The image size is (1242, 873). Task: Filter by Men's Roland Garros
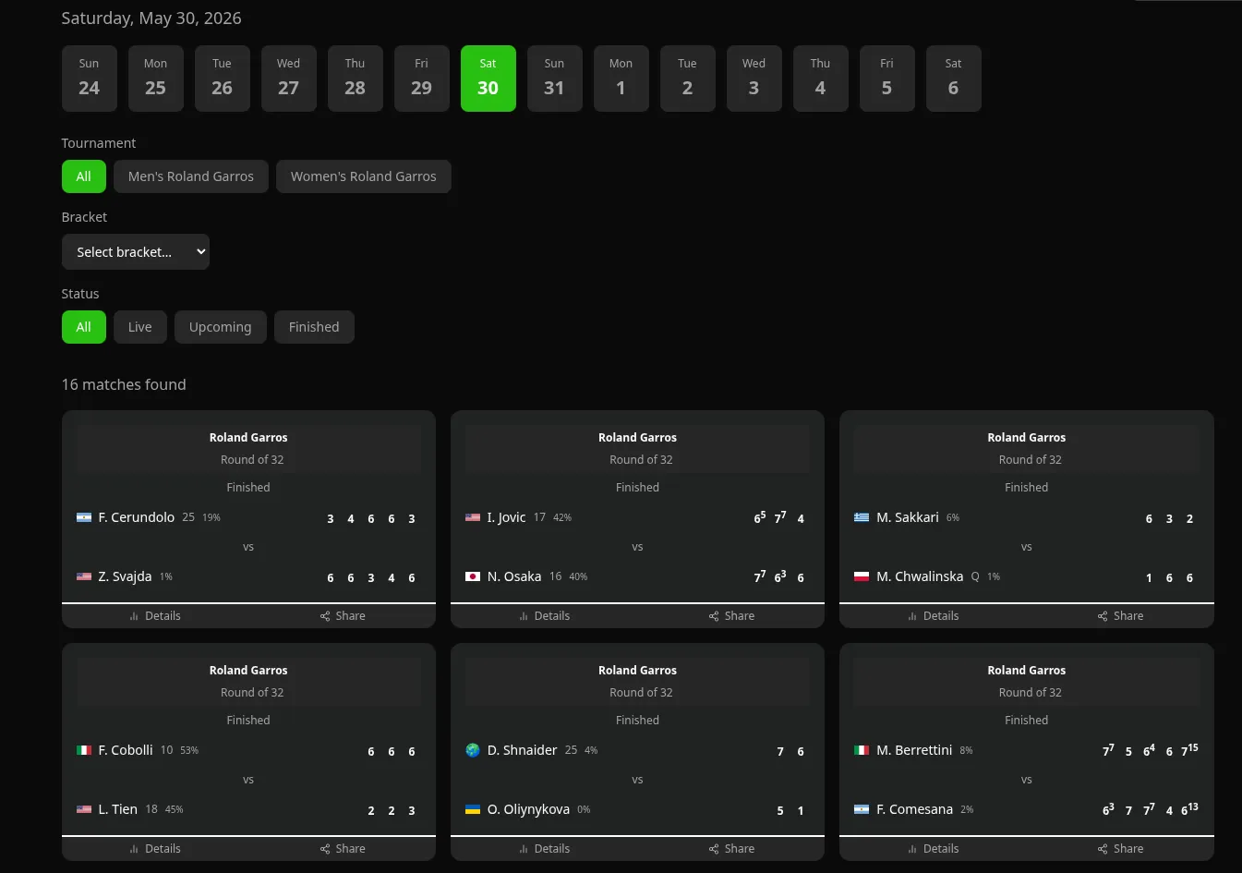[x=191, y=176]
